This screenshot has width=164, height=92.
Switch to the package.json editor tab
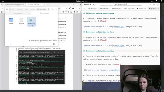92,8
